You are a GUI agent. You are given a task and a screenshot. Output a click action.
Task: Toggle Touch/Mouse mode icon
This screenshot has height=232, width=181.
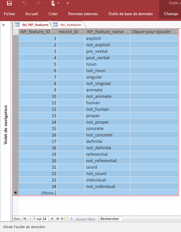53,3
